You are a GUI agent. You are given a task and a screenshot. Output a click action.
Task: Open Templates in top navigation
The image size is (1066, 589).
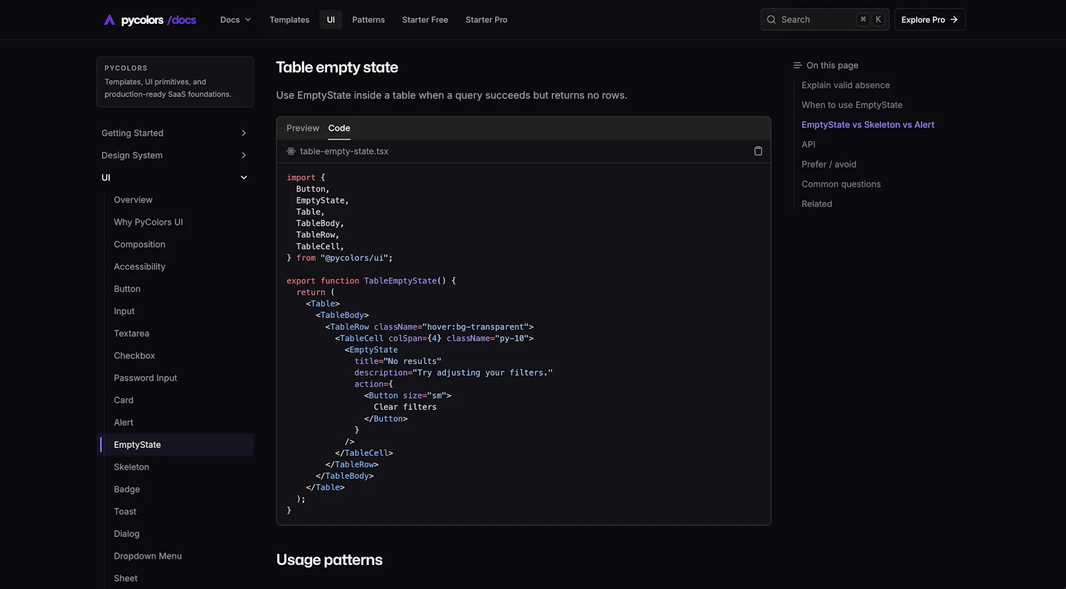point(289,20)
